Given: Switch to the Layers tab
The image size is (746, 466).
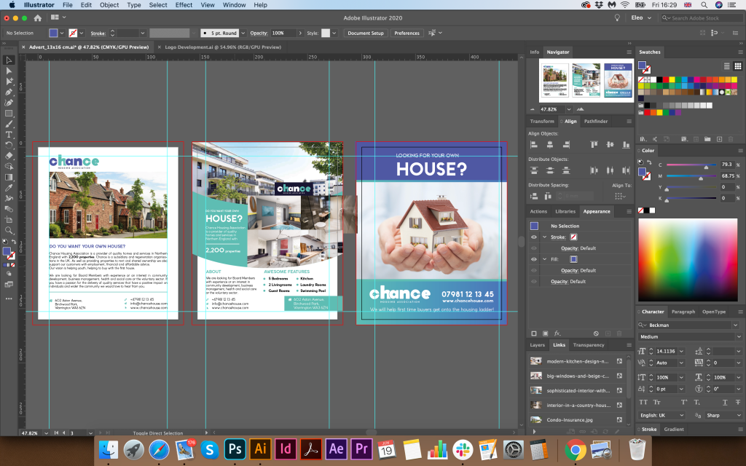Looking at the screenshot, I should (x=537, y=344).
